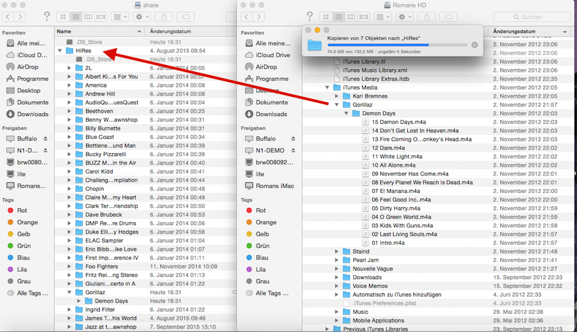The height and width of the screenshot is (332, 577).
Task: Click the share button in Romans HD
Action: (426, 16)
